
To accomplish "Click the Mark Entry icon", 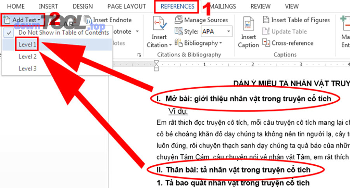I will (345, 24).
